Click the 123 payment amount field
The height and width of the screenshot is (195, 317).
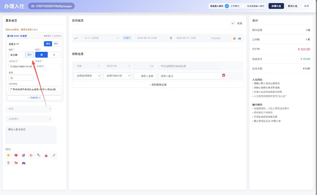(x=145, y=66)
